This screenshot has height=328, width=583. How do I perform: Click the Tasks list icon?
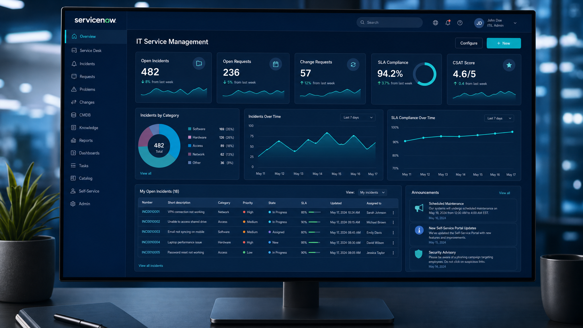click(x=73, y=165)
